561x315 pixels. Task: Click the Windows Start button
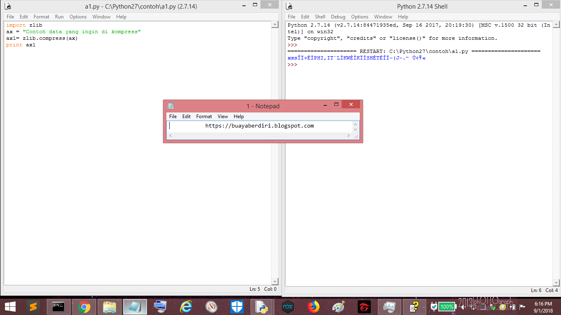click(x=10, y=307)
